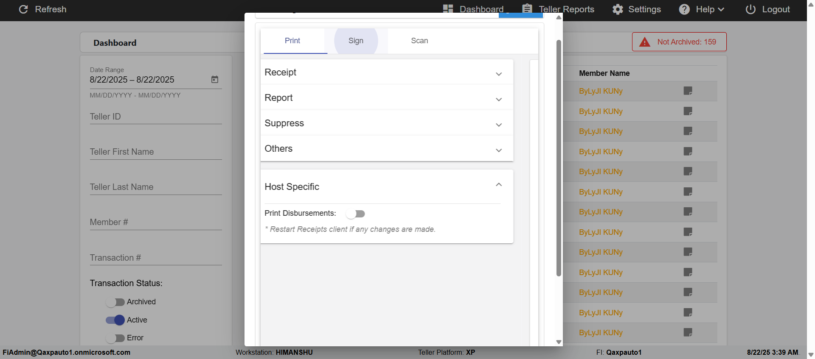Click Logout in the top bar
This screenshot has width=815, height=359.
tap(767, 9)
